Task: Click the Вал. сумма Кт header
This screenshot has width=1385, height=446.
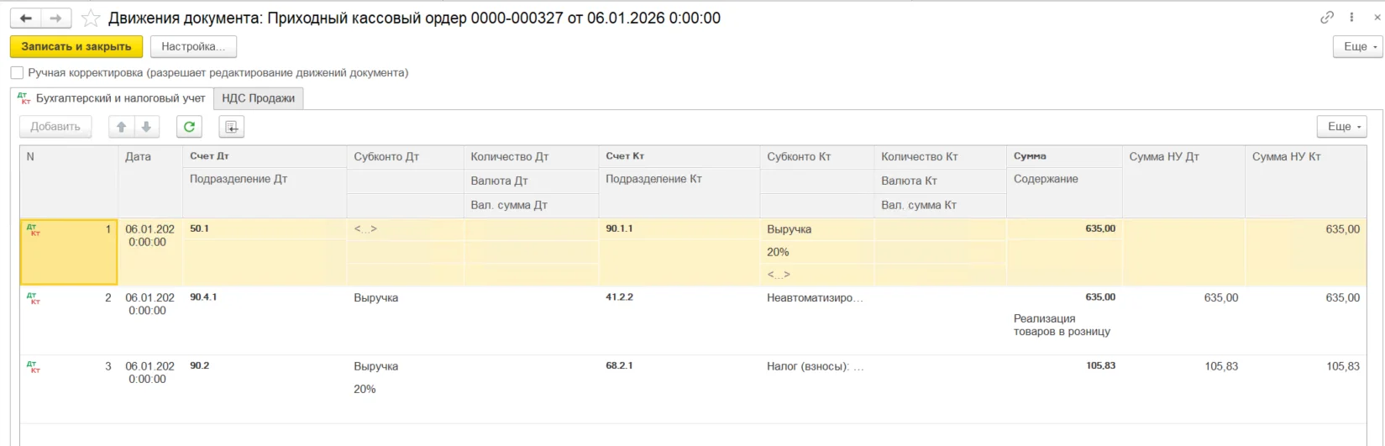Action: (940, 205)
